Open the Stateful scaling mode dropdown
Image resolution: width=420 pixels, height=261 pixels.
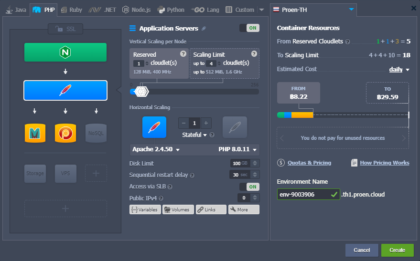194,135
